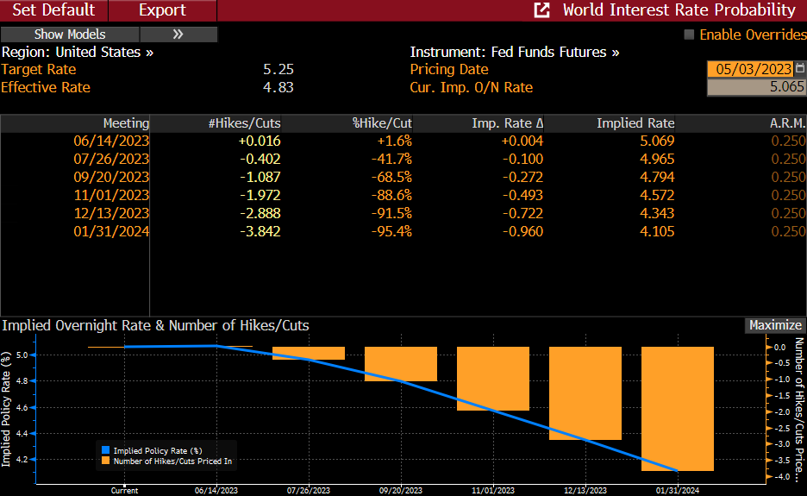Click the +1.6% hike/cut probability
Viewport: 807px width, 496px height.
point(395,141)
